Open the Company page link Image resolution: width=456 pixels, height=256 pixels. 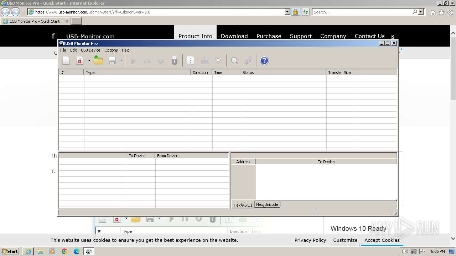(333, 36)
